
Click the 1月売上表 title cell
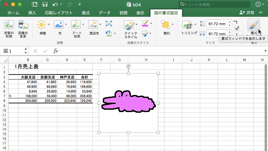[x=27, y=67]
